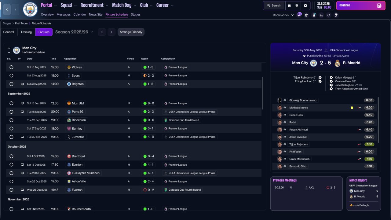
Task: Open the News Site sub-menu item
Action: tap(96, 15)
